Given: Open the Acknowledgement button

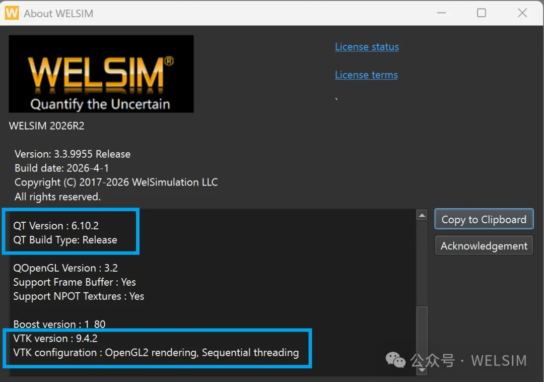Looking at the screenshot, I should pyautogui.click(x=484, y=245).
